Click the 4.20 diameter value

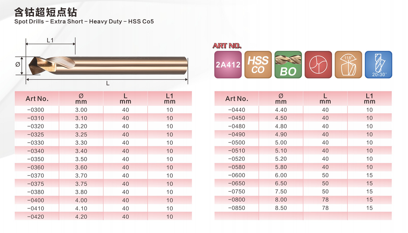pos(81,217)
